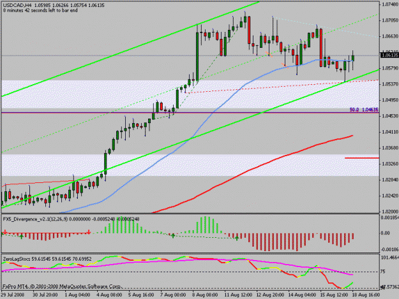The image size is (399, 299).
Task: Click the 1.03680 price axis value
Action: click(x=390, y=148)
